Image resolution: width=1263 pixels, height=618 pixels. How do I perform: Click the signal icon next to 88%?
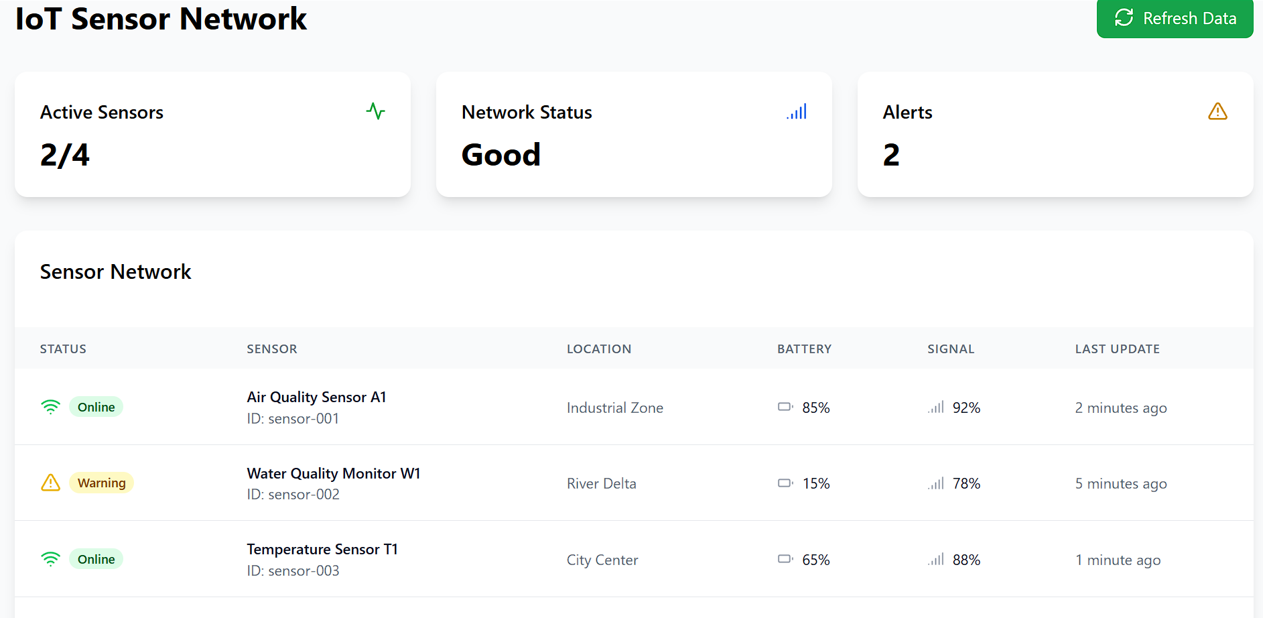click(x=936, y=559)
